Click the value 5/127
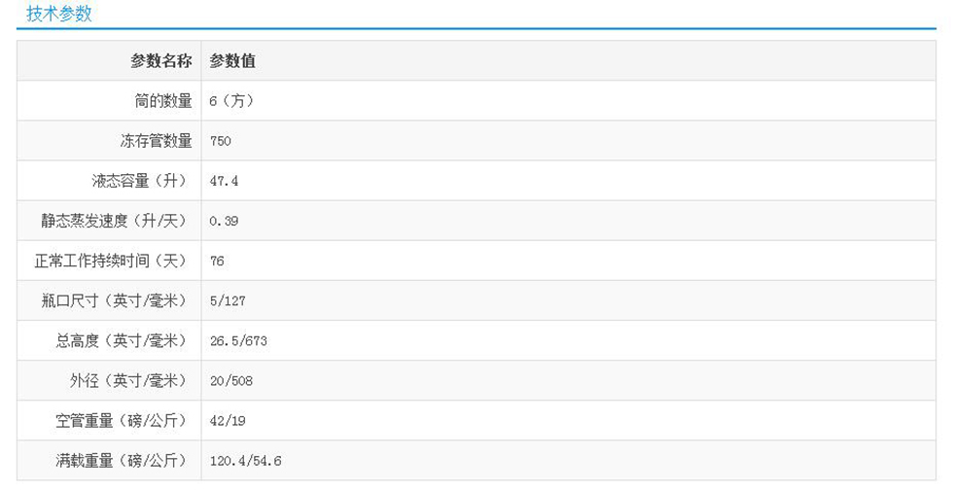The height and width of the screenshot is (491, 953). tap(228, 300)
